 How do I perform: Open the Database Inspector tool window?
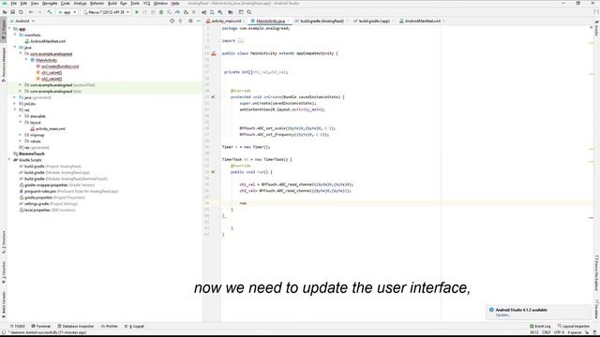(x=76, y=327)
